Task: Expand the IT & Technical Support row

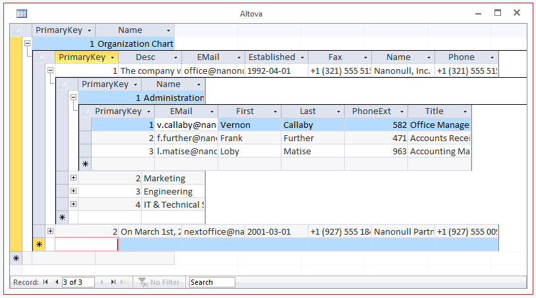Action: point(73,204)
